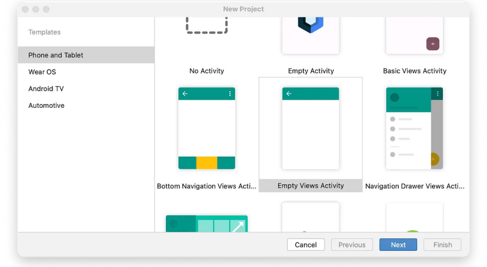
Task: Select the No Activity dashed-box template
Action: click(x=206, y=26)
